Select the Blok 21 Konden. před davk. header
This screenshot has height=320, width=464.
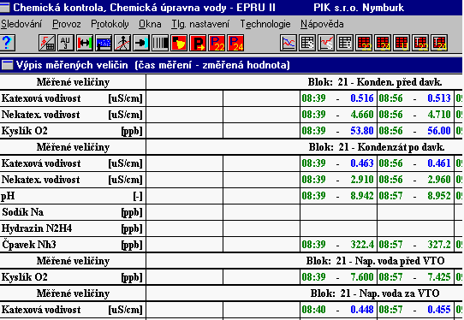[x=375, y=82]
